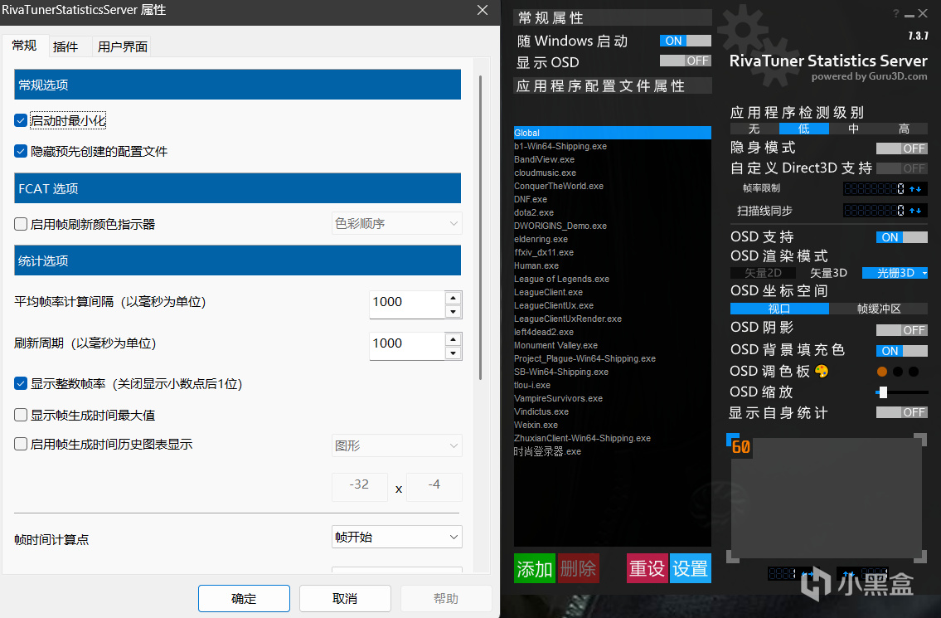Image resolution: width=941 pixels, height=618 pixels.
Task: Click the last black OSD palette swatch
Action: 914,372
